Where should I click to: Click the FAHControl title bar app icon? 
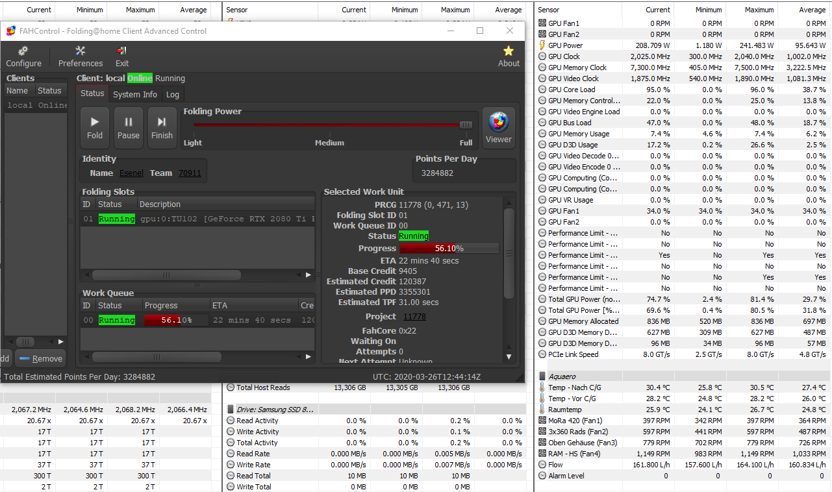click(x=10, y=31)
